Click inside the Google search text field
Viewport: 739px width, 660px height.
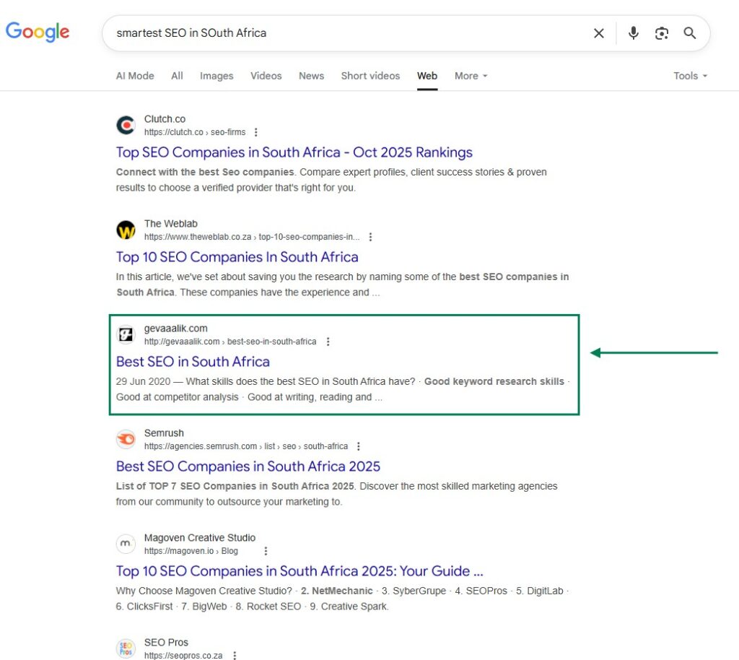pos(346,33)
